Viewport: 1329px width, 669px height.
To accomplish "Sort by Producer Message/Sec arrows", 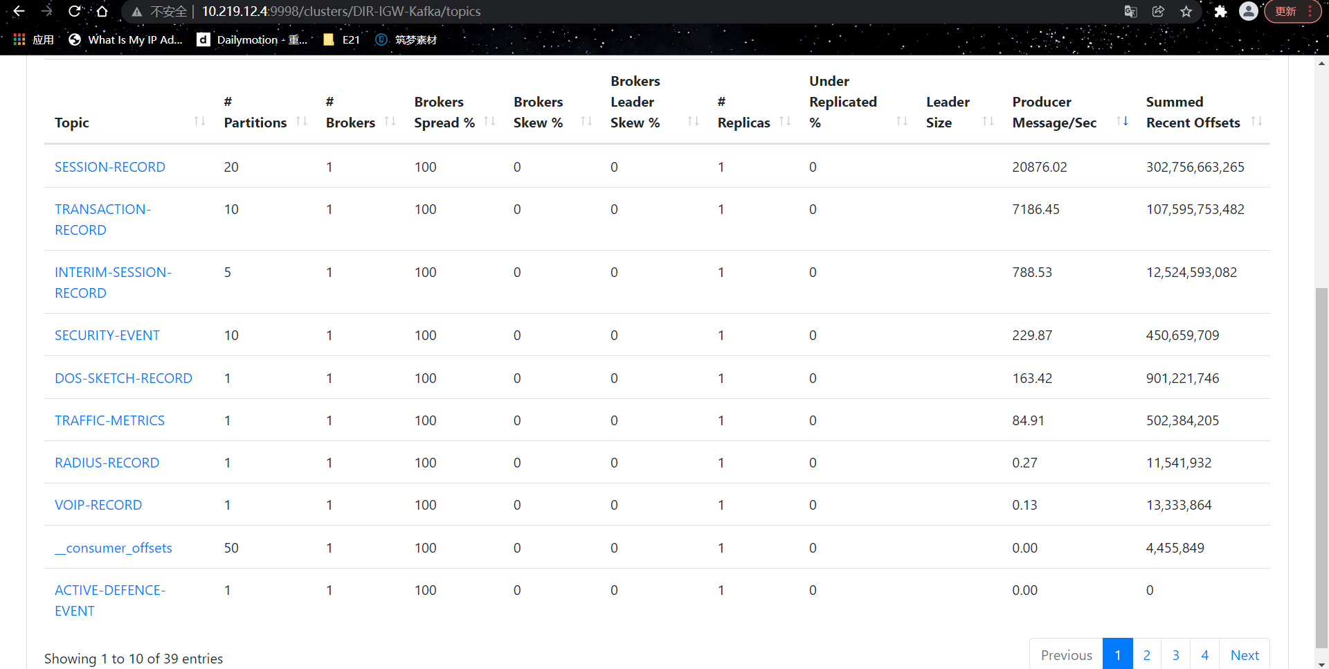I will 1122,122.
